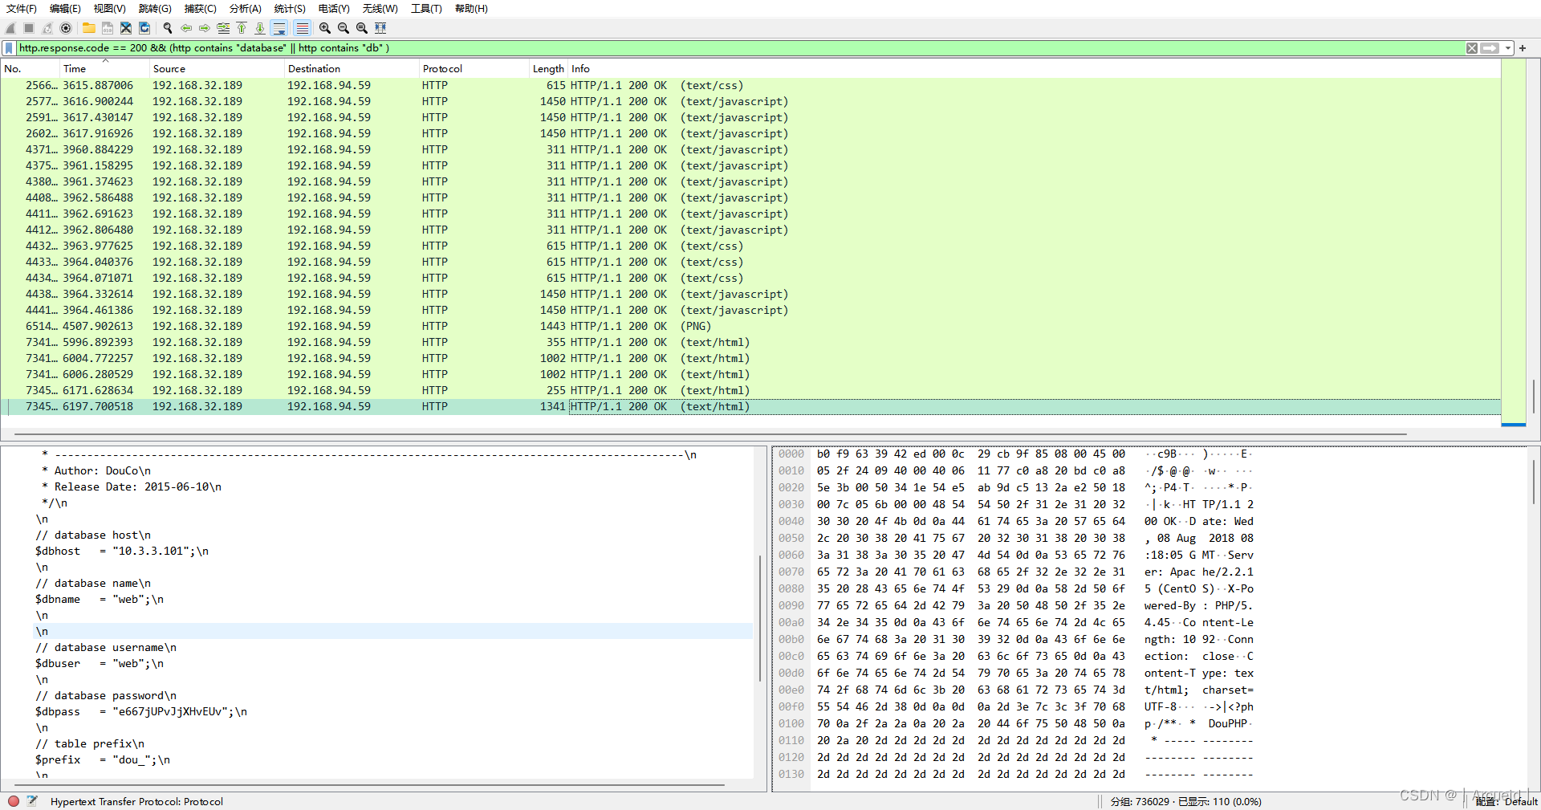Apply the display filter with arrow button
Screen dimensions: 1541x810
pyautogui.click(x=1490, y=48)
